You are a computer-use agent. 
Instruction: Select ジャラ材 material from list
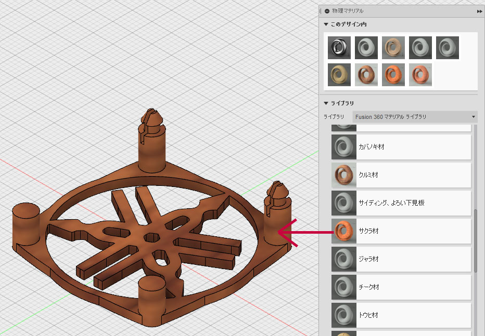(x=401, y=259)
